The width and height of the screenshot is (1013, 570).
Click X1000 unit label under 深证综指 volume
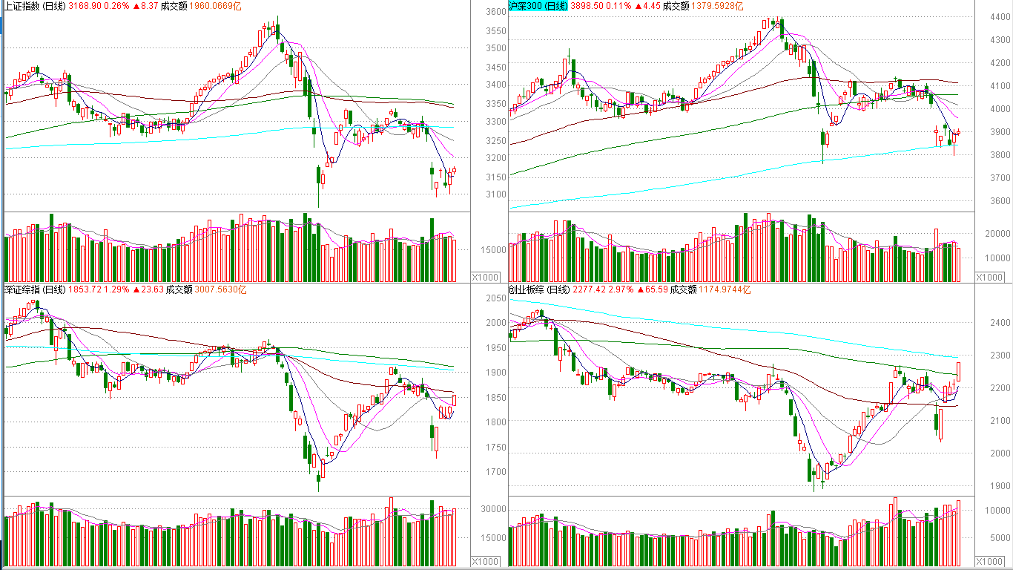pos(486,562)
